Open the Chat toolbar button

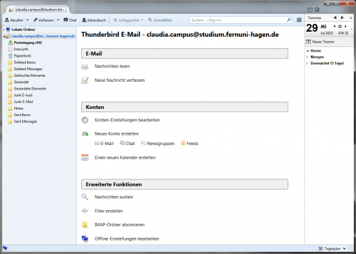click(x=70, y=20)
